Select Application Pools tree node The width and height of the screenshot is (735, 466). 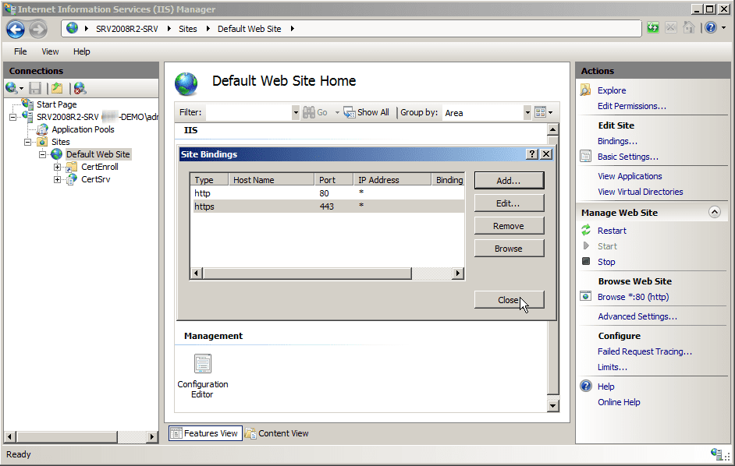(x=83, y=129)
